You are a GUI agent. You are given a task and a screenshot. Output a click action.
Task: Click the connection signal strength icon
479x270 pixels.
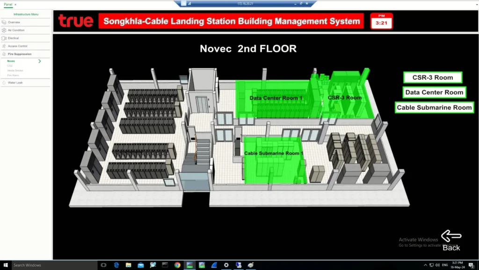point(189,3)
